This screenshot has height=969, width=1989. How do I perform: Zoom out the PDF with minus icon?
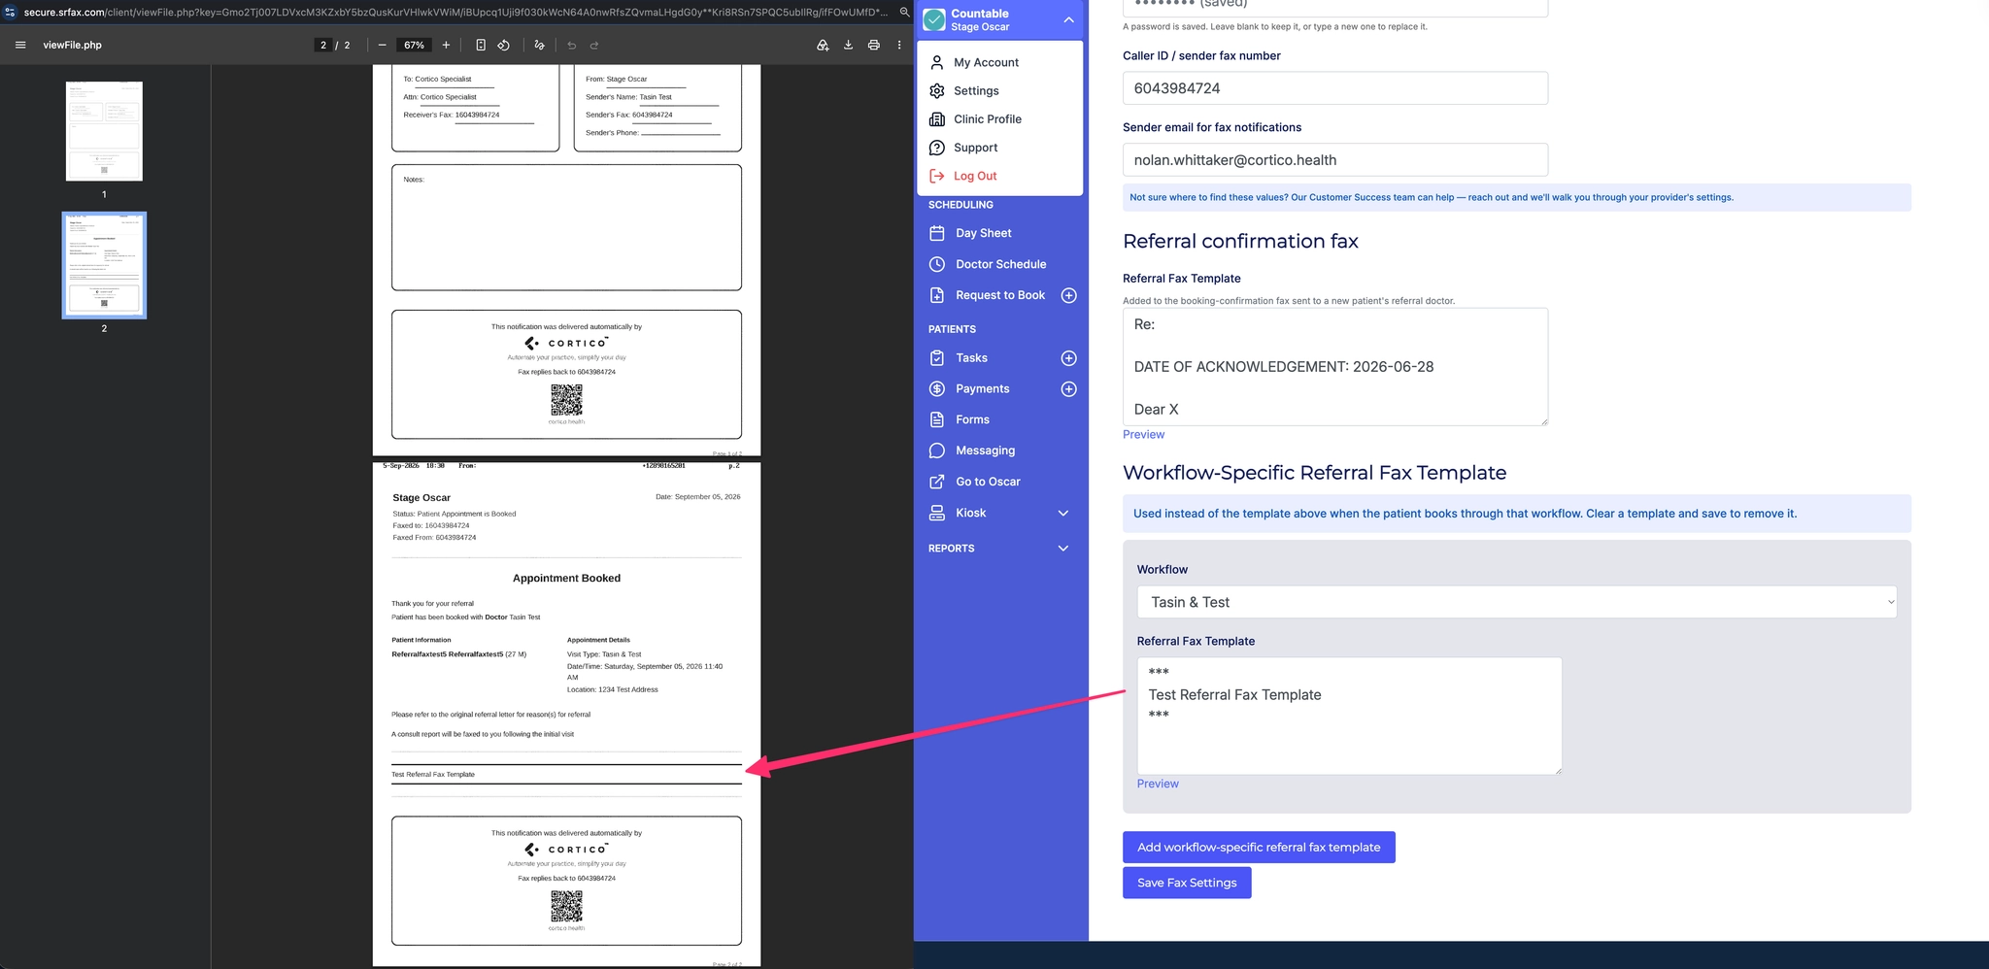point(383,45)
